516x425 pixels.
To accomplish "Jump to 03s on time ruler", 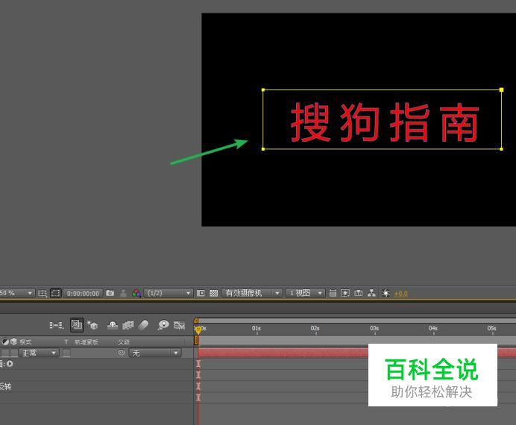I will (x=374, y=329).
